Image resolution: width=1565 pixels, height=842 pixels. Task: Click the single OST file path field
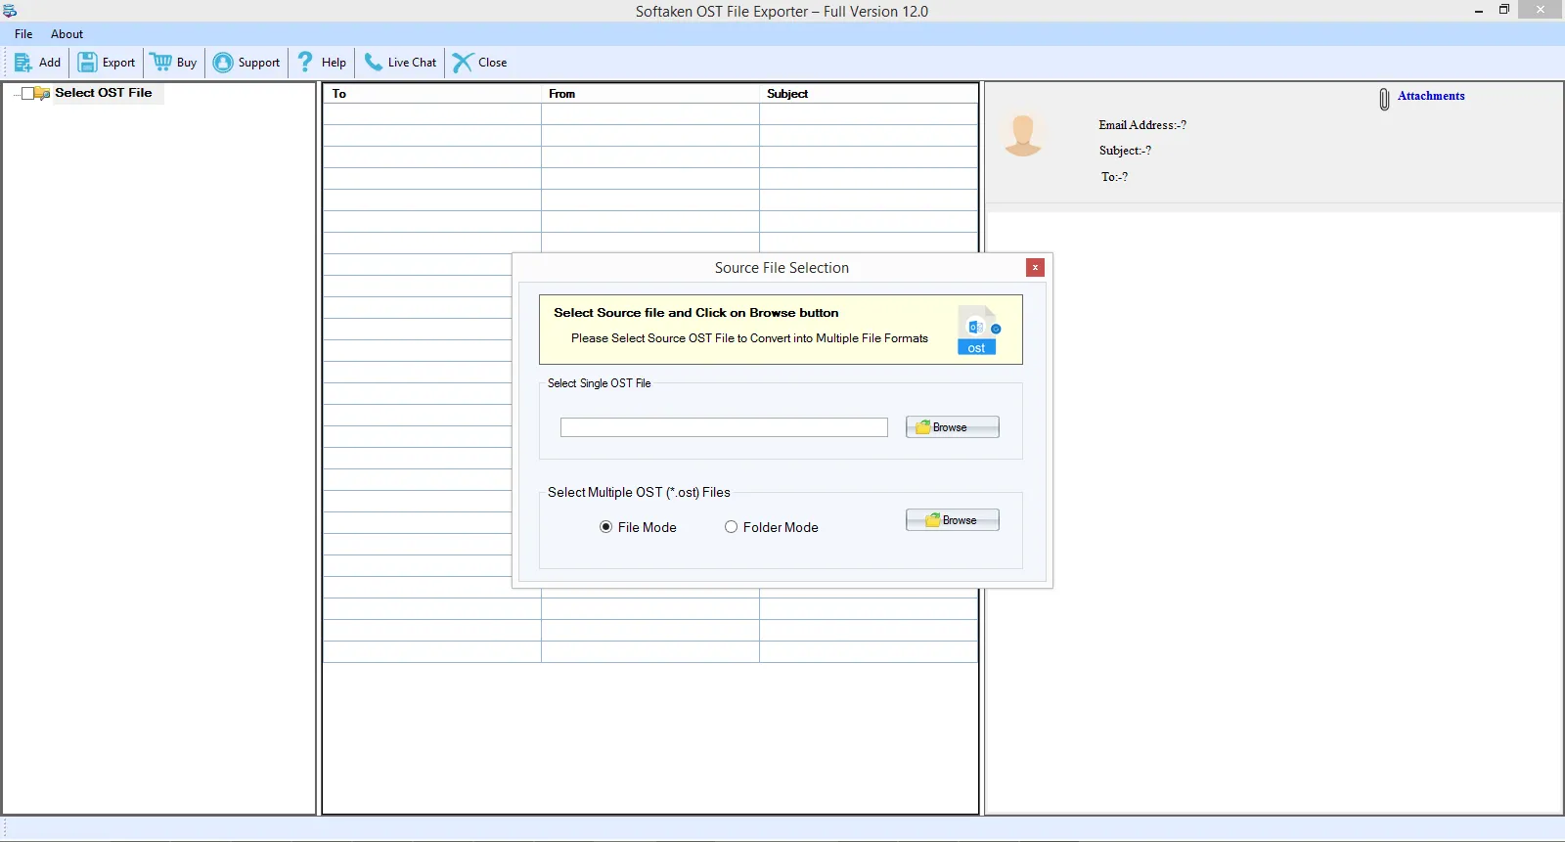click(724, 427)
